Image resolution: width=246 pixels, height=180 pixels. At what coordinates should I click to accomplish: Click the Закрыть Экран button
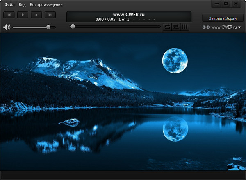223,18
